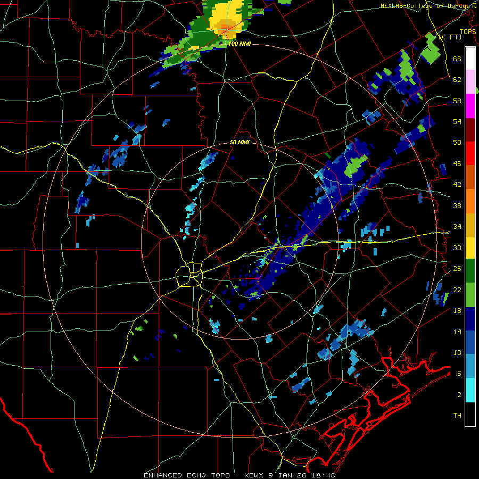This screenshot has height=479, width=479.
Task: Click the "30" scale value
Action: (457, 247)
